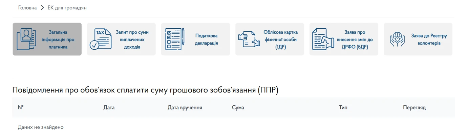Click ЕК для громадян breadcrumb

pos(67,8)
